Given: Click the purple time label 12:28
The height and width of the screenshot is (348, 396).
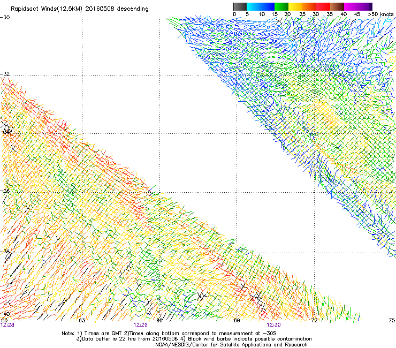Looking at the screenshot, I should [x=7, y=325].
